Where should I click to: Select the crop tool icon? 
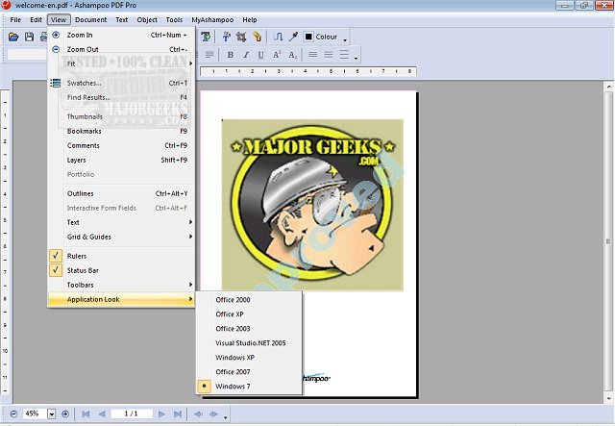click(241, 37)
